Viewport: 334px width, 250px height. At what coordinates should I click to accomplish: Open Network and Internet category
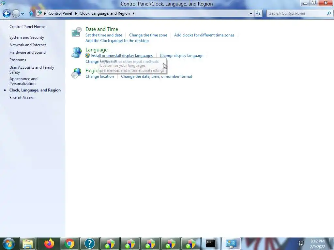28,45
